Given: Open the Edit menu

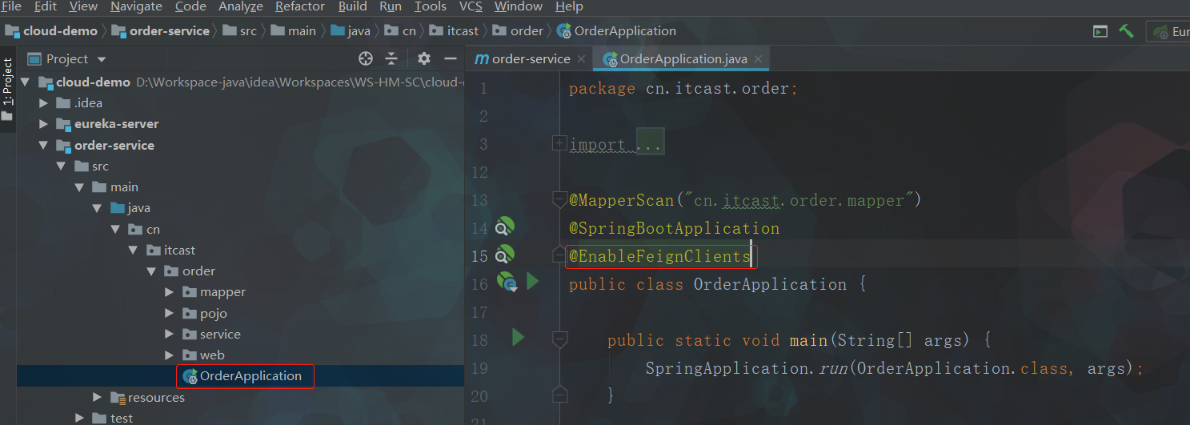Looking at the screenshot, I should [46, 6].
